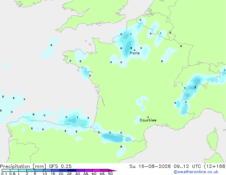Screen dimensions: 226x175
Task: Select the 45–50 mm legend swatch
Action: coord(105,170)
